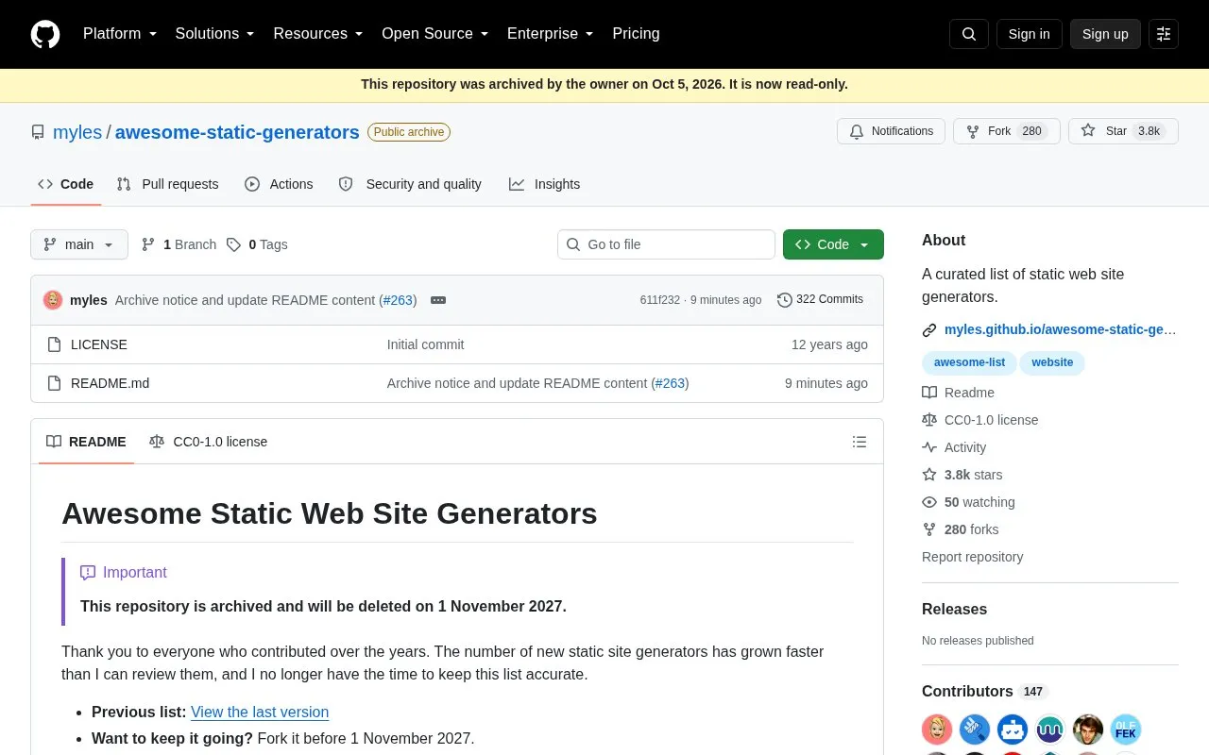
Task: Click the robot contributor avatar
Action: pos(1013,730)
